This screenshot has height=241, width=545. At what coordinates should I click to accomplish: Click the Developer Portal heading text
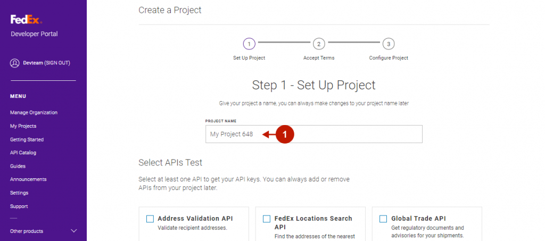[x=34, y=34]
